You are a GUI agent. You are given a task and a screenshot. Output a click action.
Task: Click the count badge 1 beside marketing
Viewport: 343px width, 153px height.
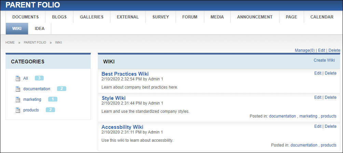click(53, 99)
